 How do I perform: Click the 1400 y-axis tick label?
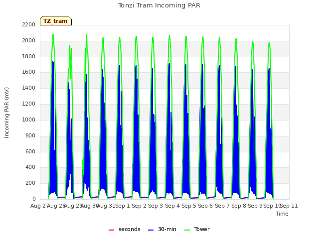pyautogui.click(x=29, y=88)
